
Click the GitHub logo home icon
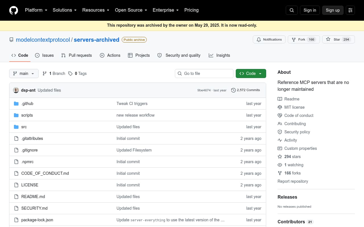tap(14, 10)
